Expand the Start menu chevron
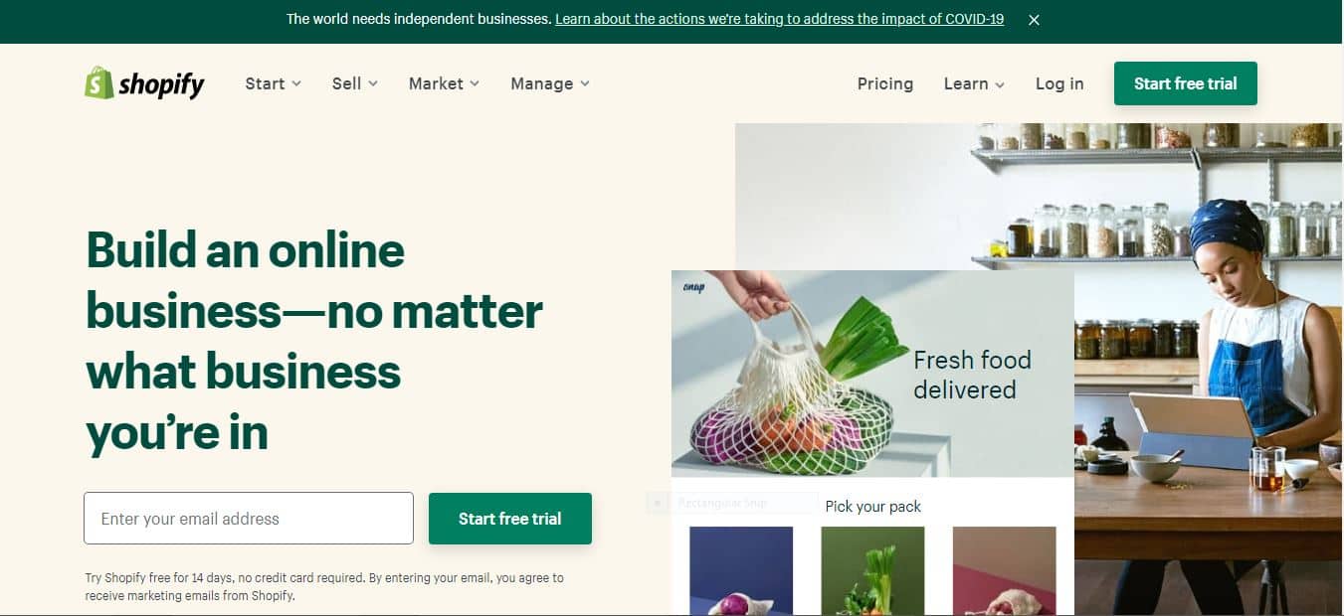Screen dimensions: 1344x616 pyautogui.click(x=296, y=84)
